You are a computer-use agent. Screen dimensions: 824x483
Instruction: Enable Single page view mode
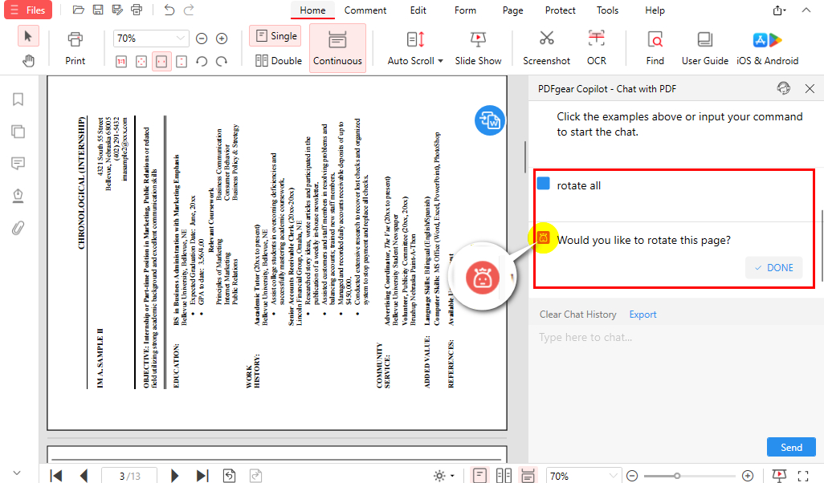274,35
